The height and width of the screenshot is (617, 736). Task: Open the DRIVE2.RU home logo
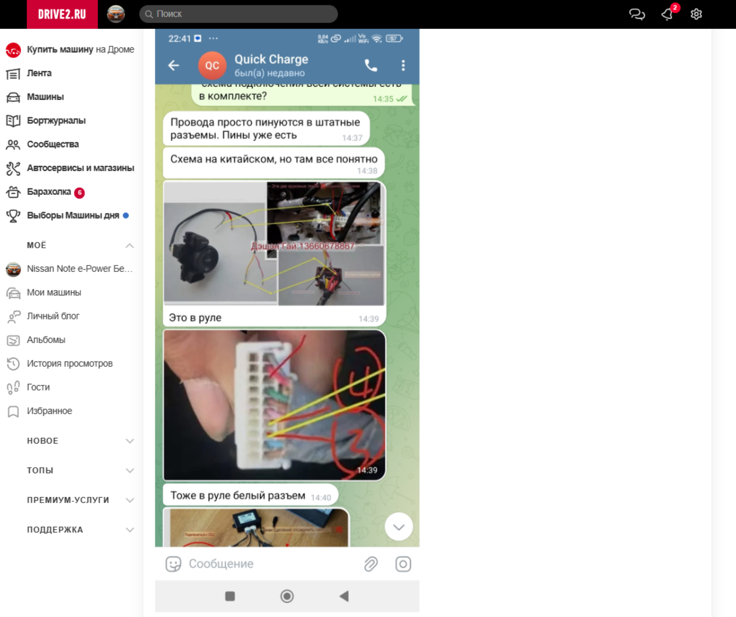[62, 14]
